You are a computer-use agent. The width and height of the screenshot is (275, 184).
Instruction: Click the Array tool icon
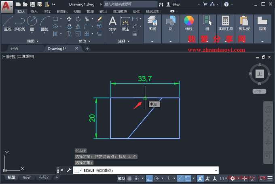coord(87,34)
